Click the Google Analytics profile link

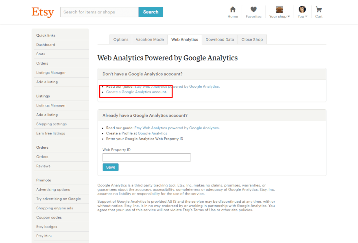point(153,133)
